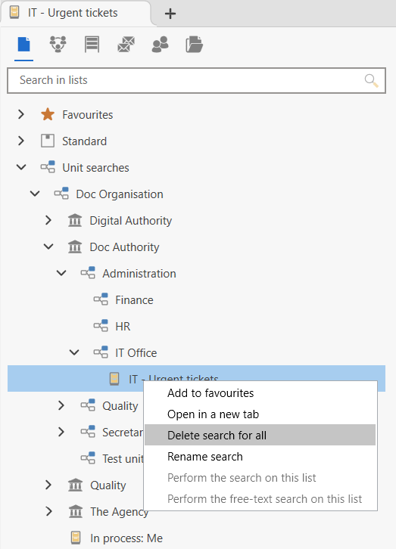
Task: Open a new tab with plus button
Action: (x=170, y=14)
